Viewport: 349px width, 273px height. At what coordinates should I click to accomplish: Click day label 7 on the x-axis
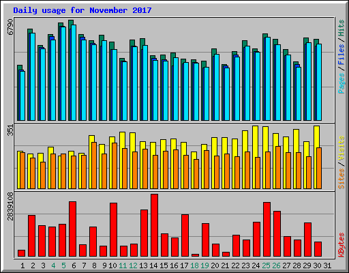click(84, 265)
